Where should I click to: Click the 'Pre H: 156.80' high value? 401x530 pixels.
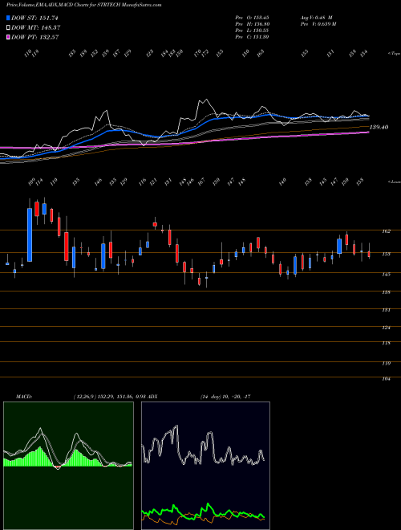pyautogui.click(x=252, y=24)
